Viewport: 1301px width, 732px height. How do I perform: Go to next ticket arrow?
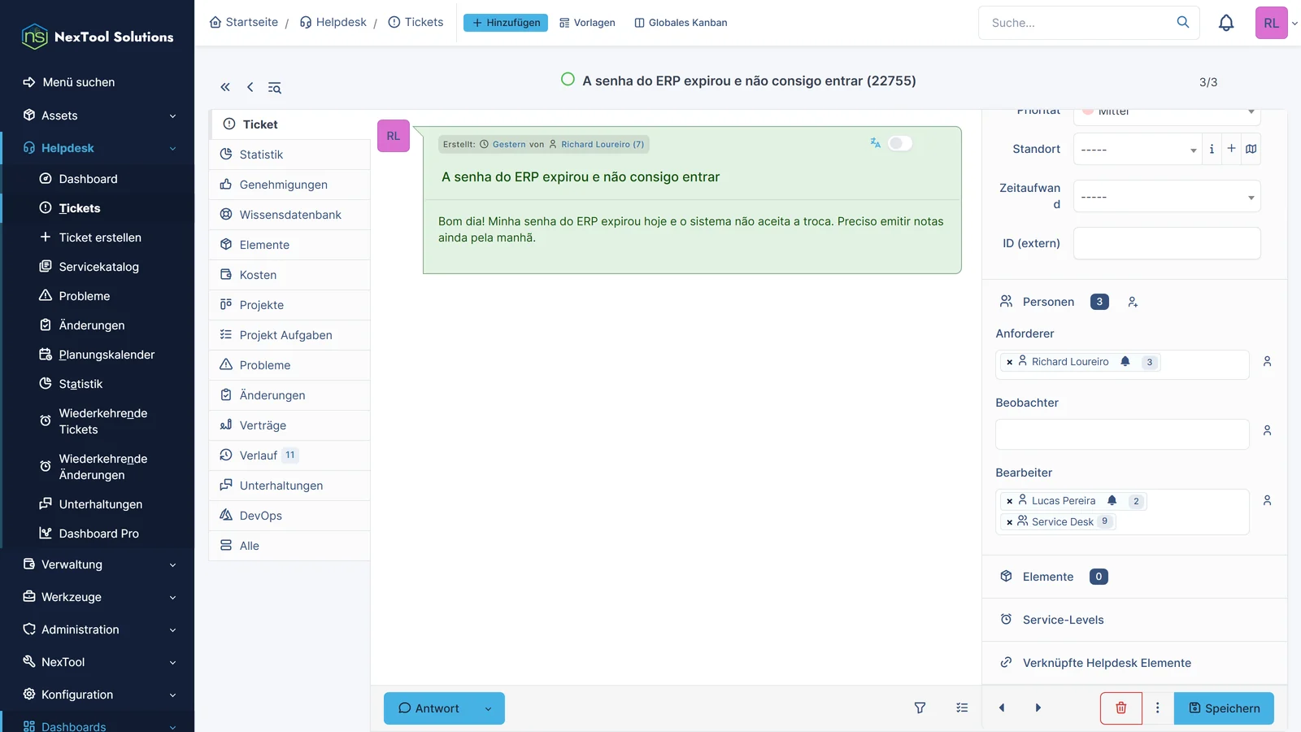[1038, 708]
